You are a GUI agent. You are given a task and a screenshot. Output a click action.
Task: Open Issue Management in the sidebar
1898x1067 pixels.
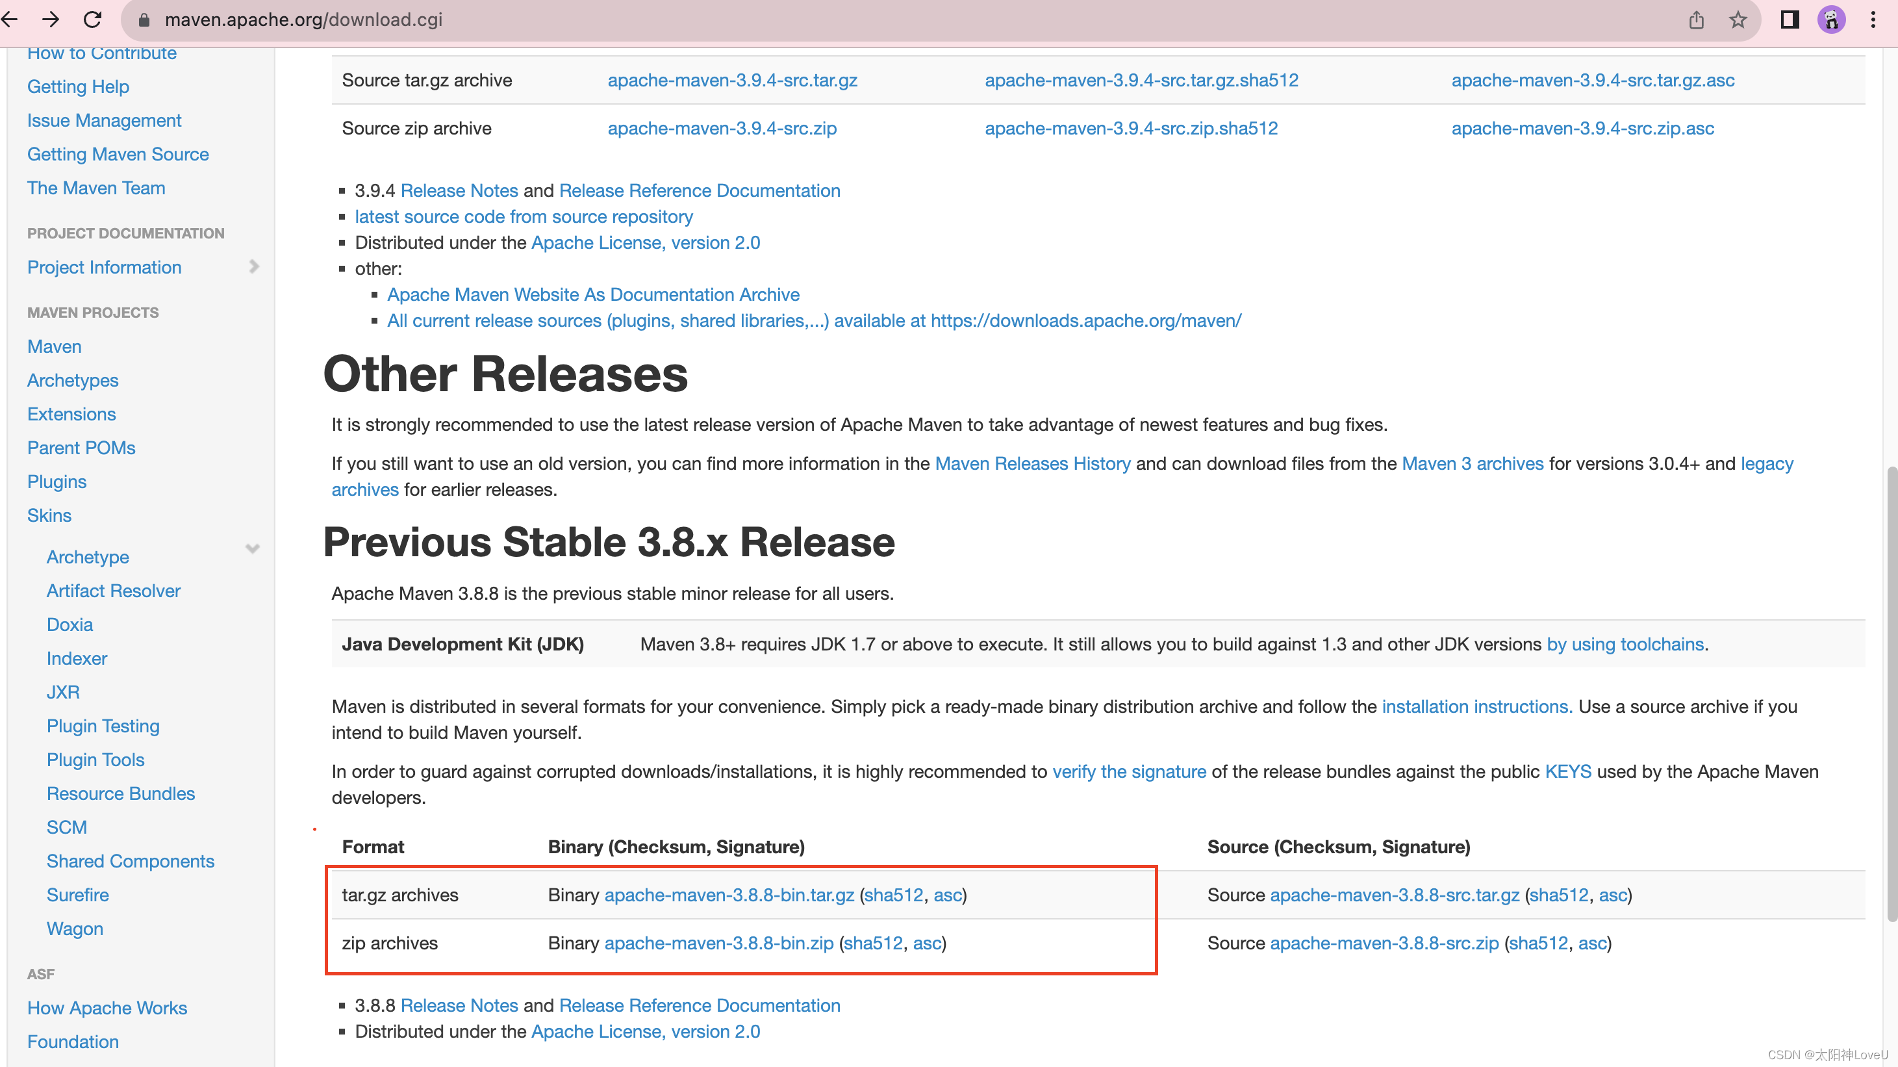click(x=104, y=120)
